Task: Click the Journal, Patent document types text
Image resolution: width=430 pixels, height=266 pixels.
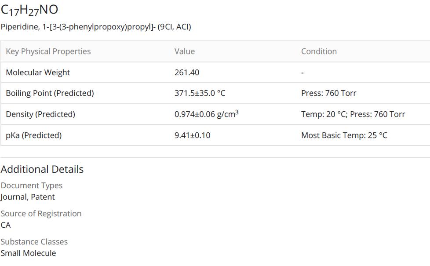Action: click(x=28, y=197)
